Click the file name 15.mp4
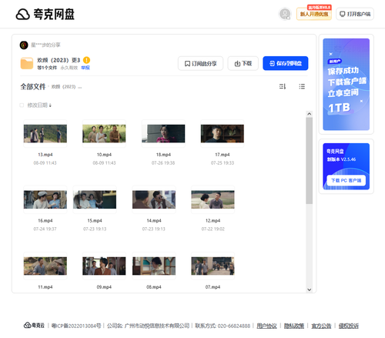The height and width of the screenshot is (338, 385). point(95,221)
